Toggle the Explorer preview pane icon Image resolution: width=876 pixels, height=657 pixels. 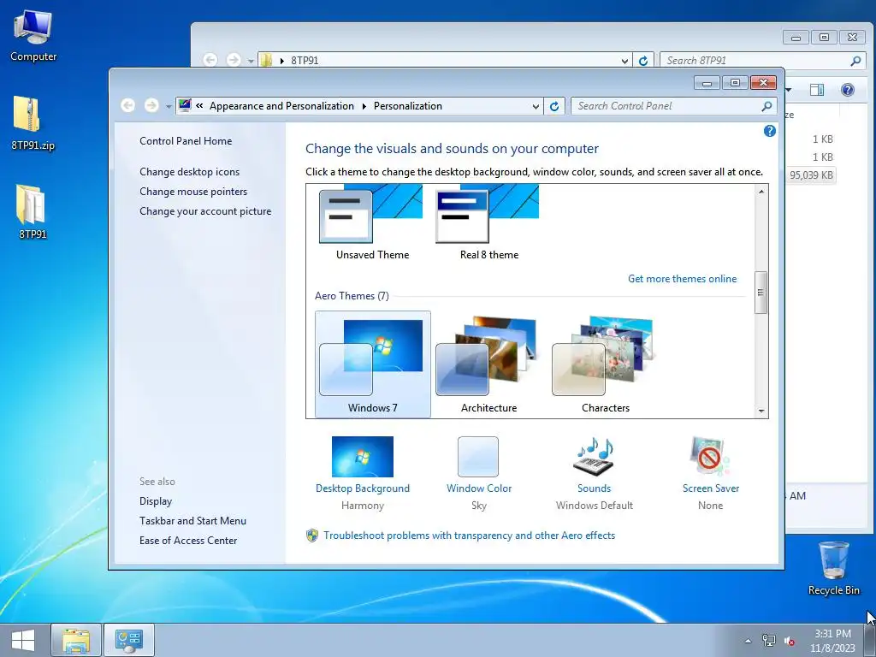[817, 89]
